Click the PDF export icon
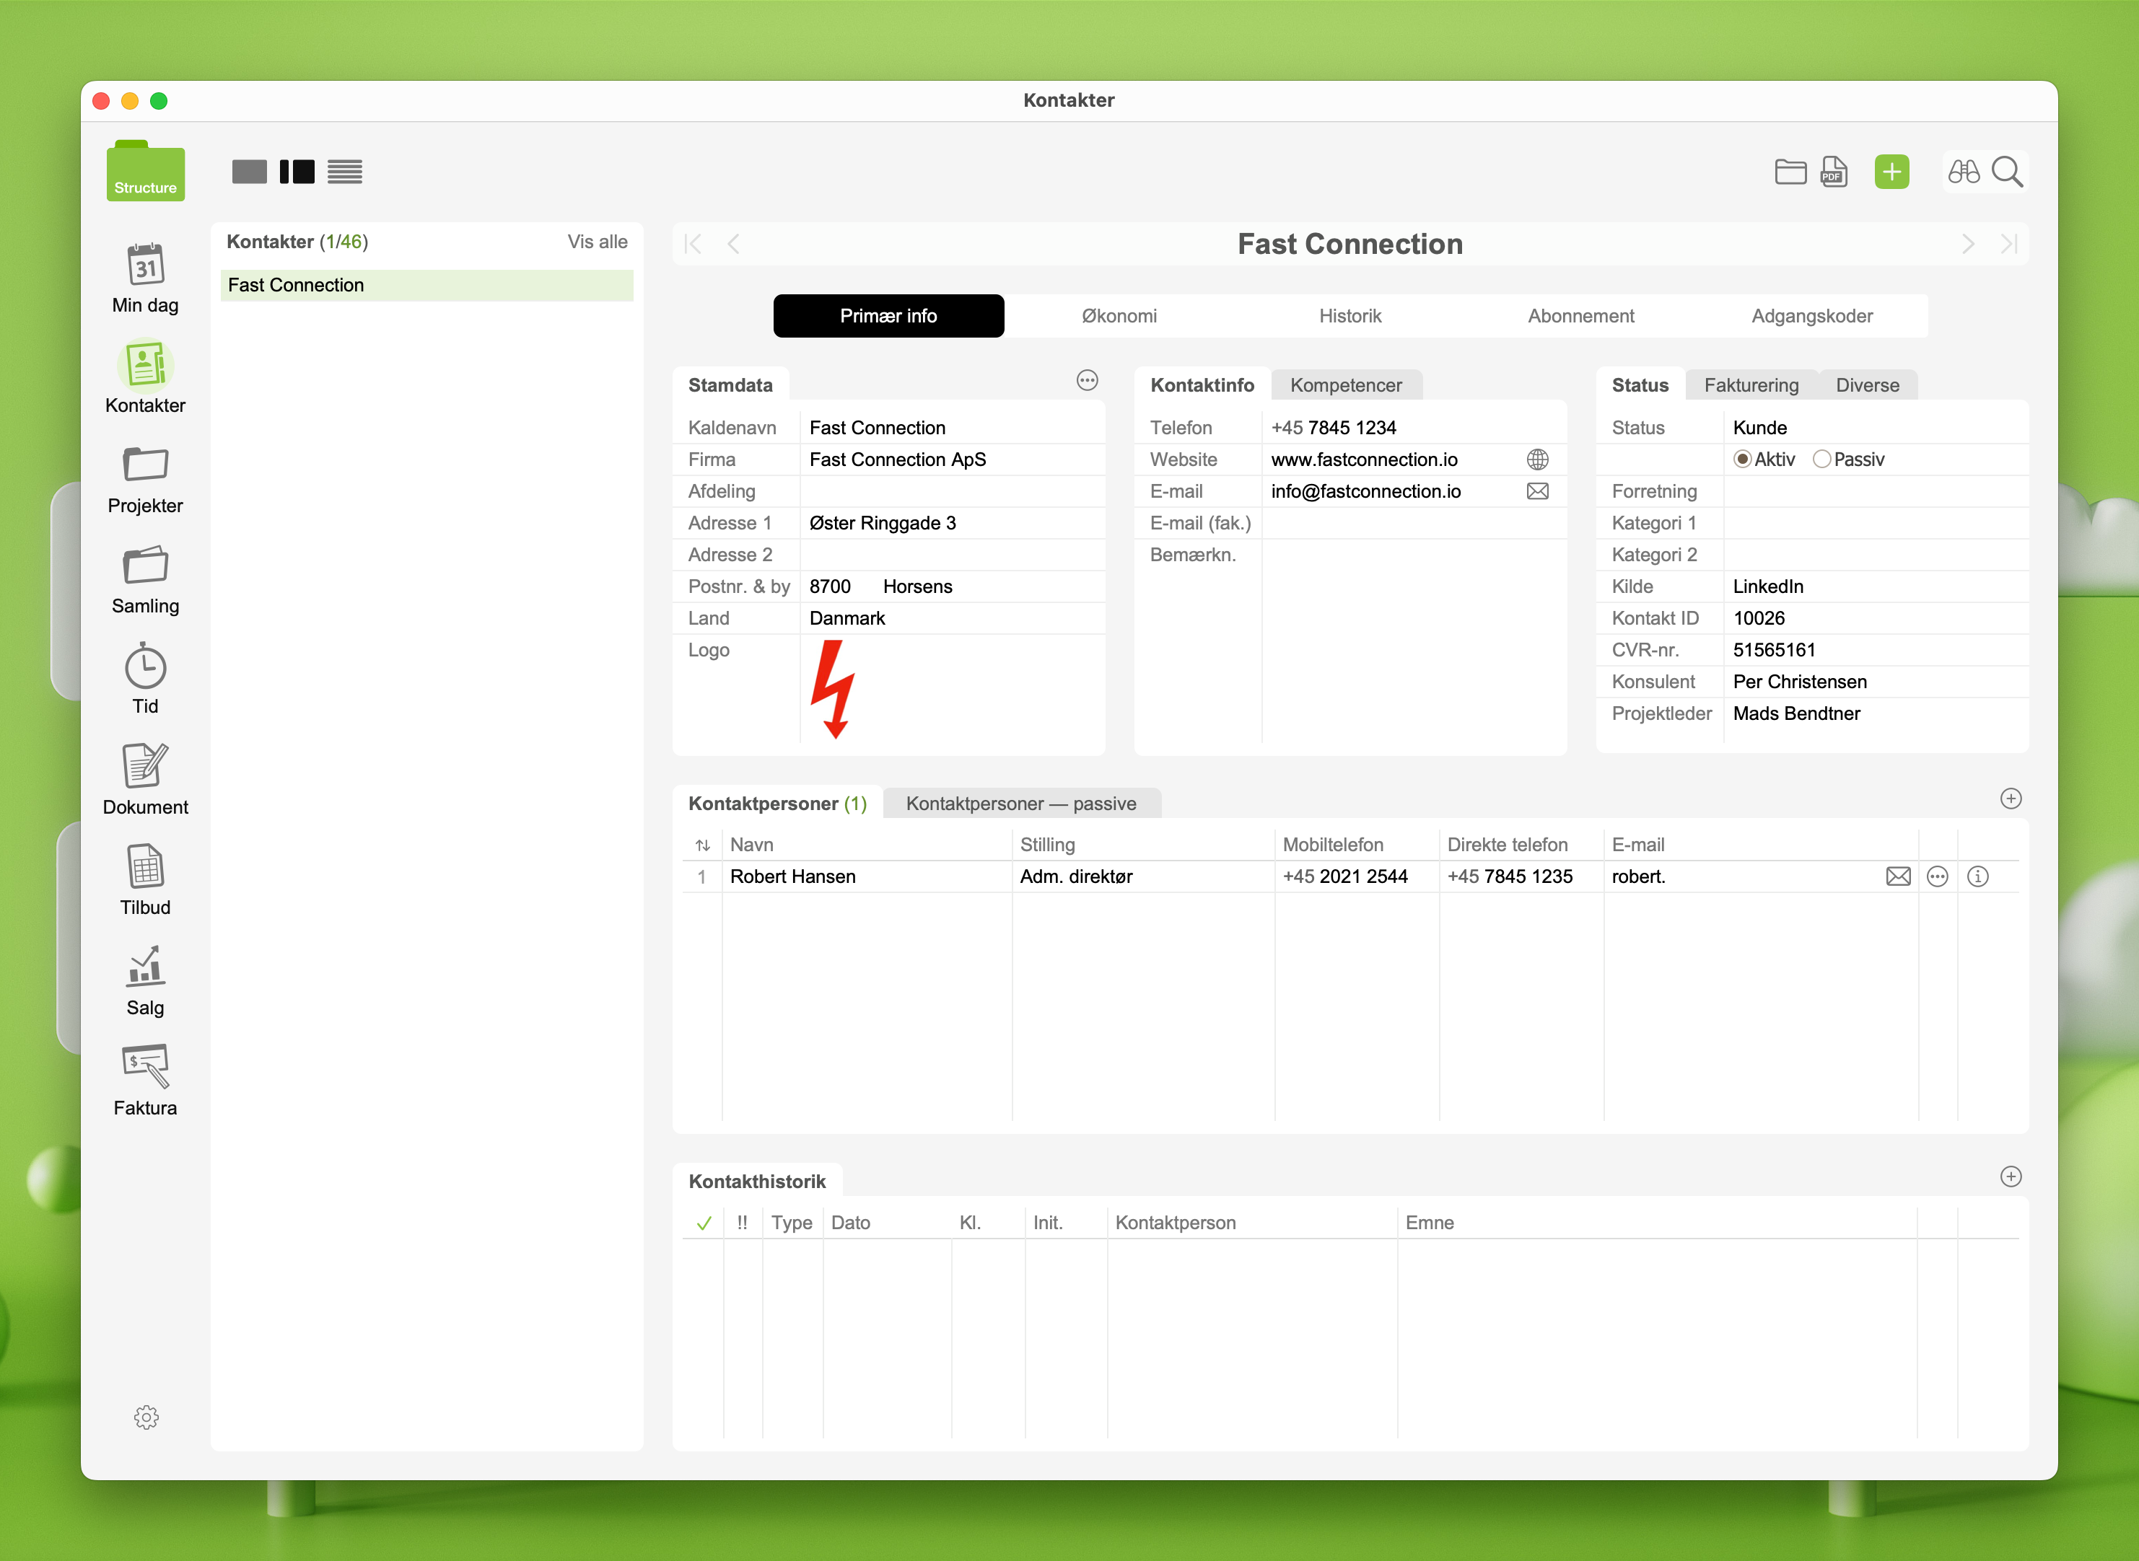 click(x=1834, y=172)
